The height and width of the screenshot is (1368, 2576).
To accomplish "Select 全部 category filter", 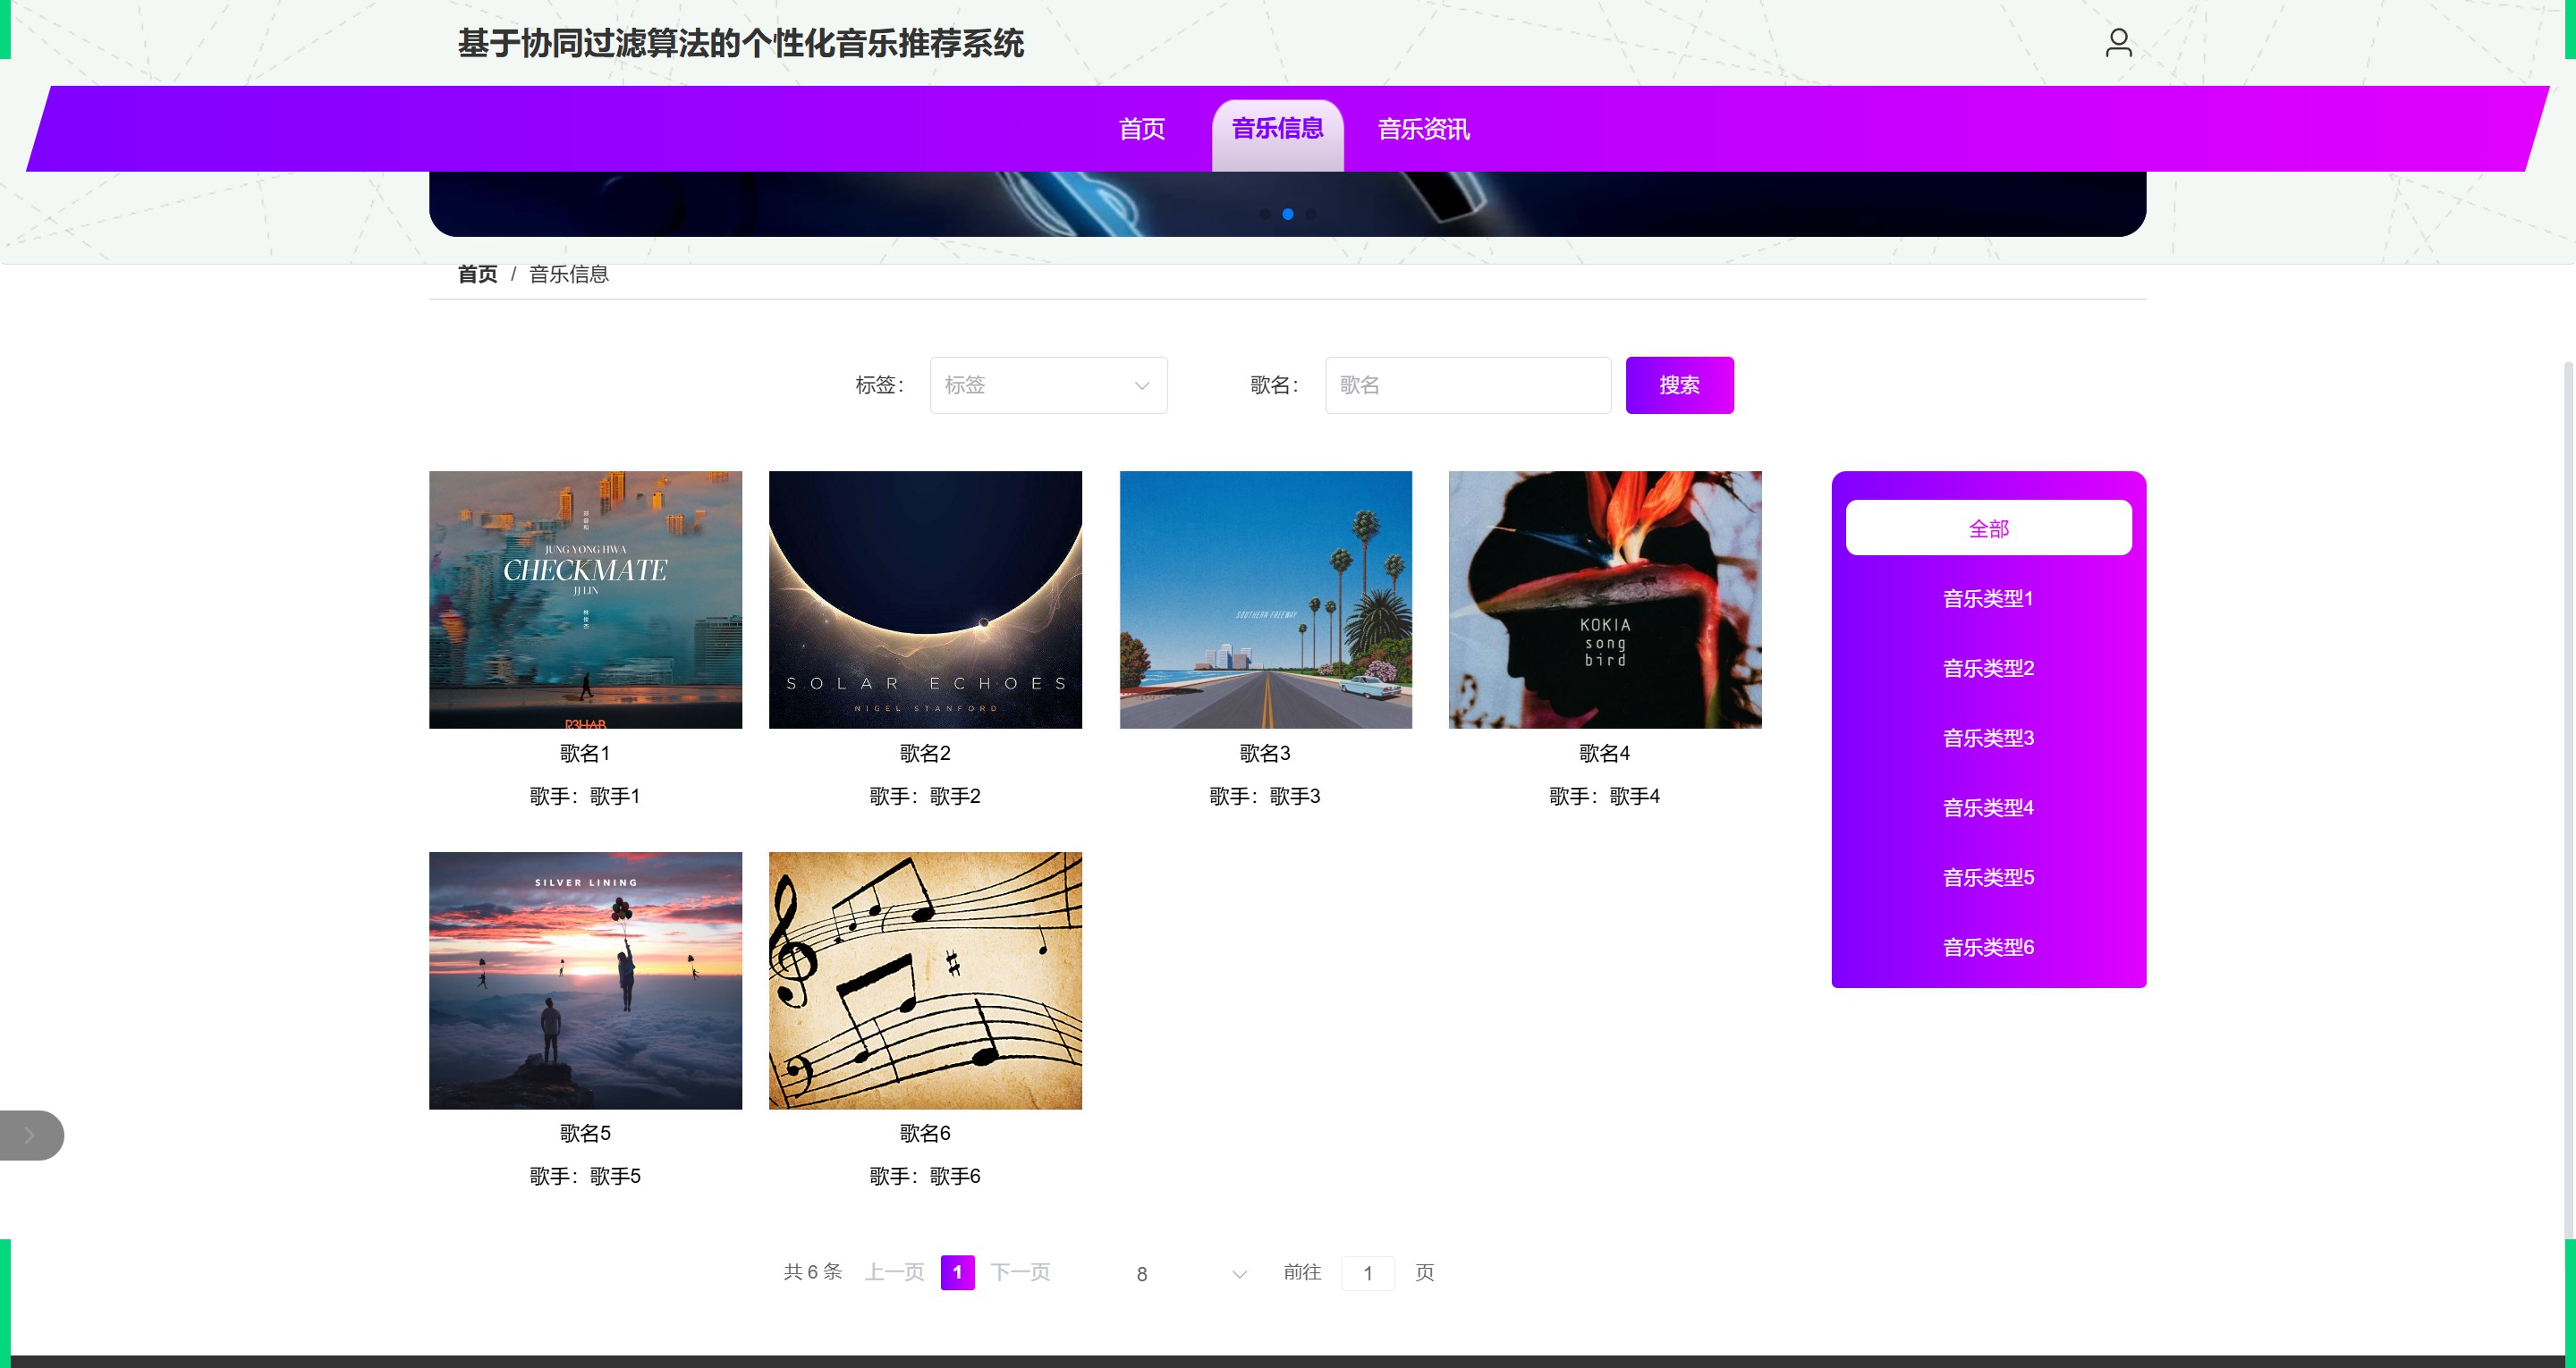I will [x=1988, y=528].
